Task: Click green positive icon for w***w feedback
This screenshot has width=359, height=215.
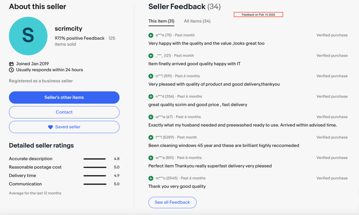Action: tap(151, 117)
